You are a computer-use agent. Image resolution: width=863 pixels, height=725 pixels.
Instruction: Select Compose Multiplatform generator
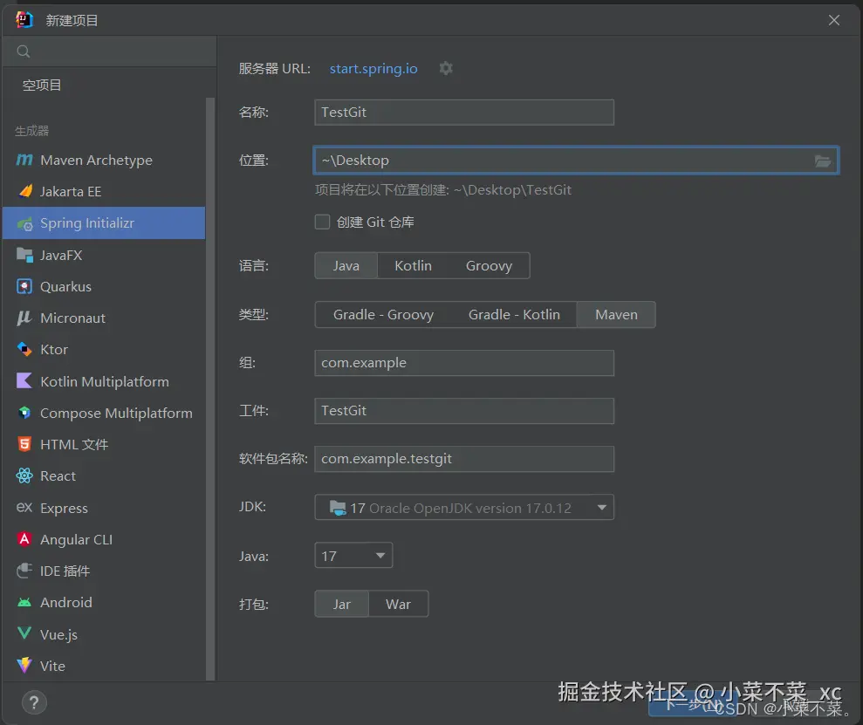click(x=104, y=413)
